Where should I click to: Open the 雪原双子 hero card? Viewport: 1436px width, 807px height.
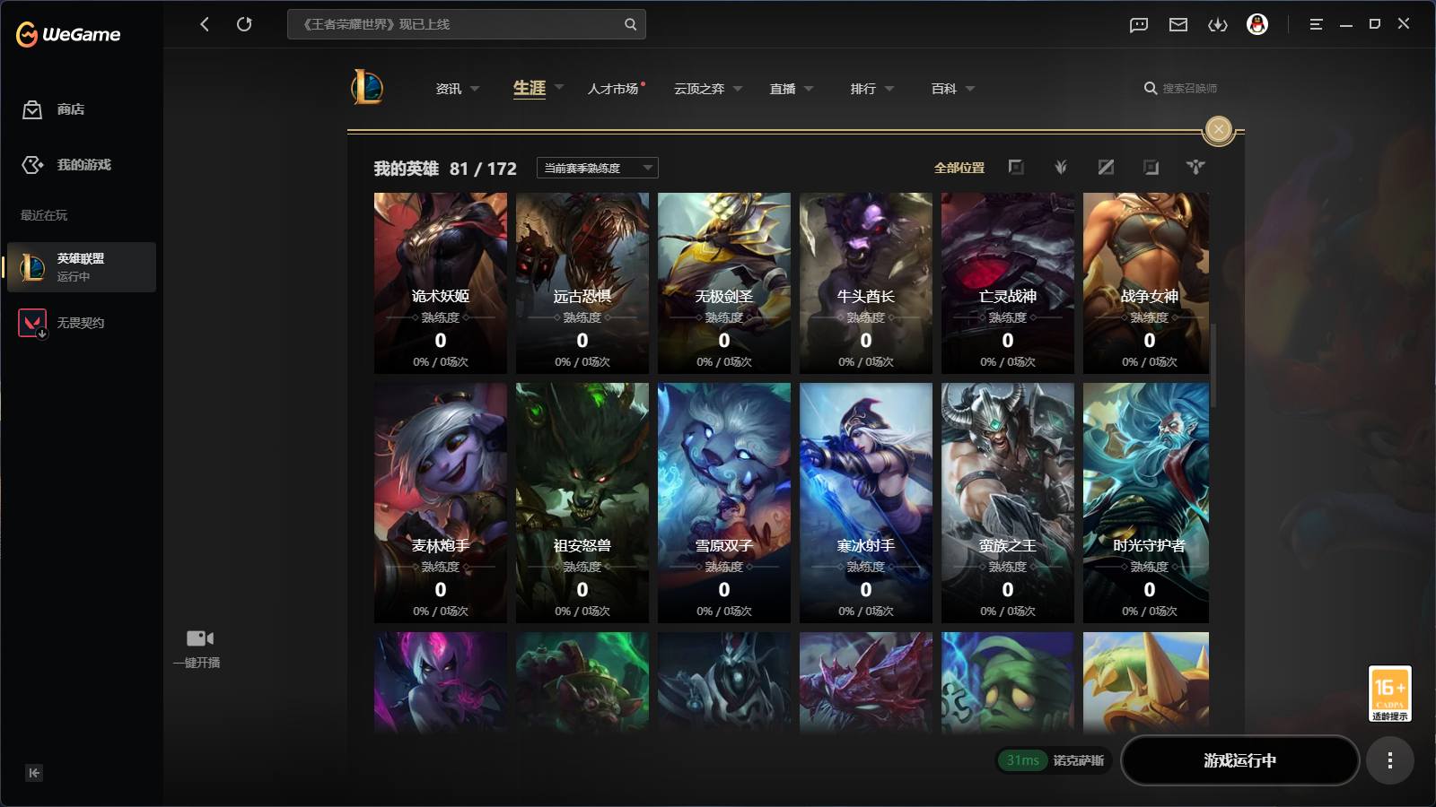point(724,503)
